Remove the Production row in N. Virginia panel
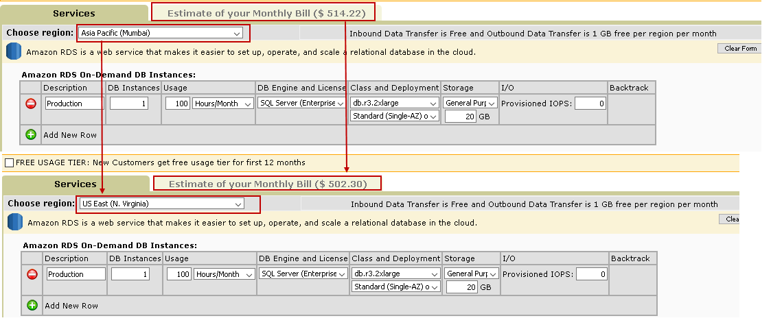Viewport: 771px width, 327px height. pyautogui.click(x=32, y=274)
